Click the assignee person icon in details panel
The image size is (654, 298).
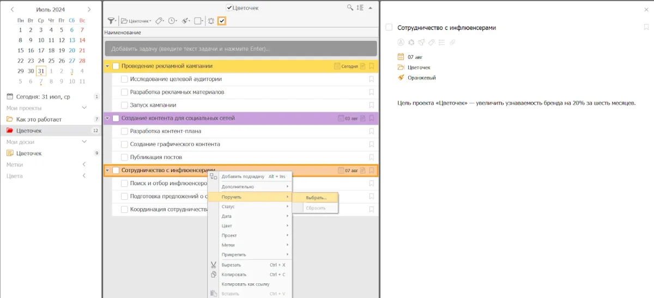402,42
